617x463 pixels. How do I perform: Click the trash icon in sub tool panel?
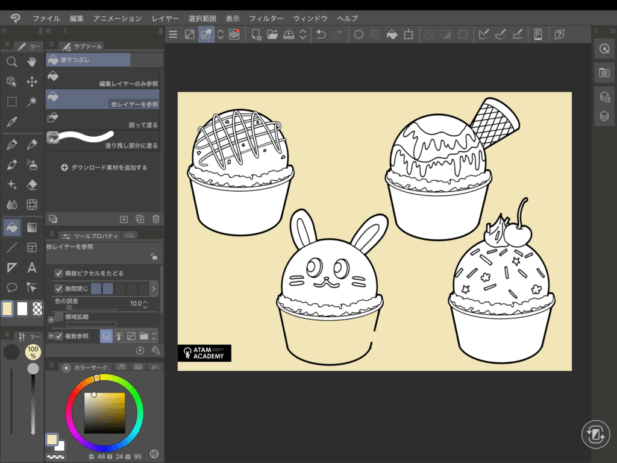[x=156, y=219]
